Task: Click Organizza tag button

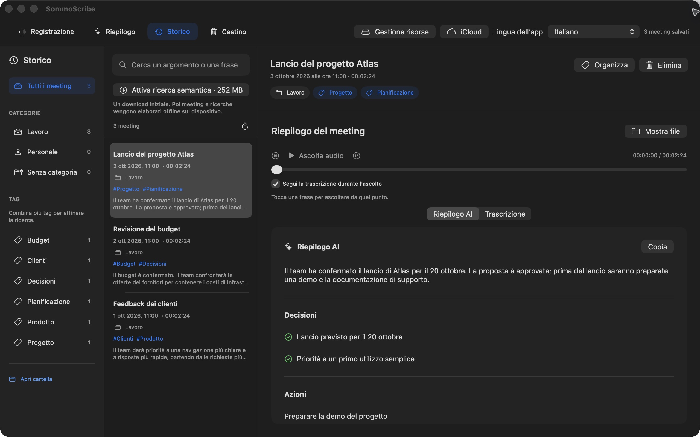Action: pos(604,65)
